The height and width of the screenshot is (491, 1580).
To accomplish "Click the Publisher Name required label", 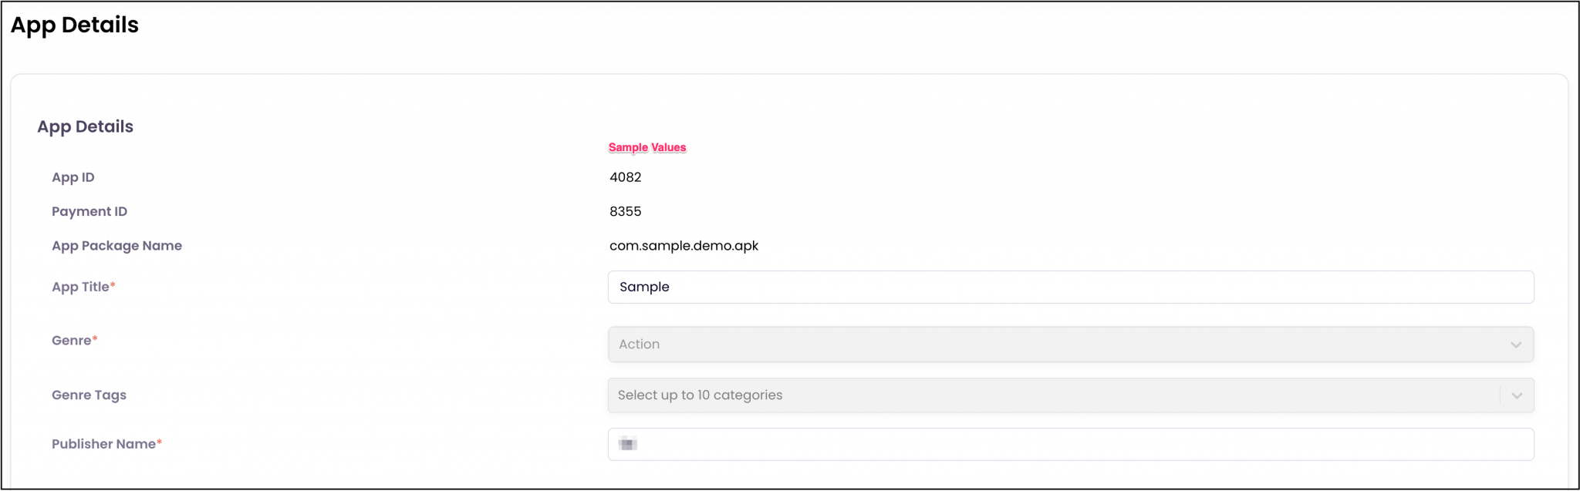I will tap(106, 443).
